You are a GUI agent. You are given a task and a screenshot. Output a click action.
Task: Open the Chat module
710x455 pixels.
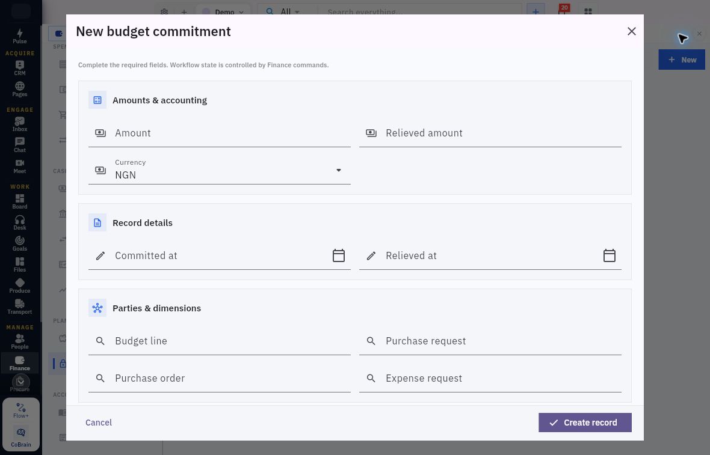click(19, 145)
